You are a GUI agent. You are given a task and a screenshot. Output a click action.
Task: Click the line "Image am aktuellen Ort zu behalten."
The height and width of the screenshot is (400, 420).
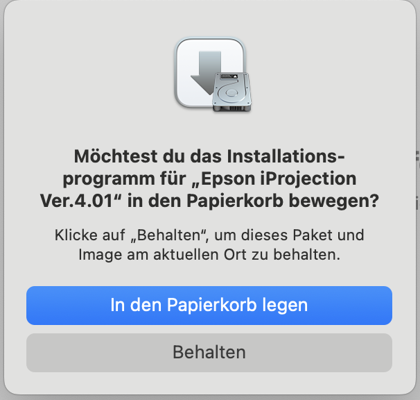point(209,255)
